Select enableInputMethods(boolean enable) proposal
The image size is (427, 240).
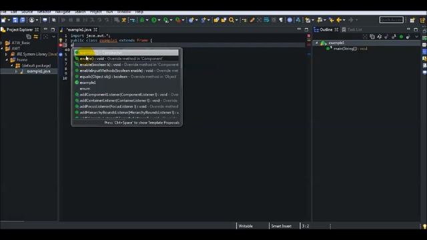[127, 71]
